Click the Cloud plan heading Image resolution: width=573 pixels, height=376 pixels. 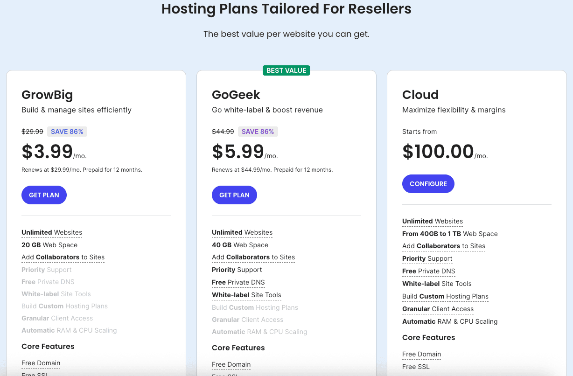[x=420, y=95]
